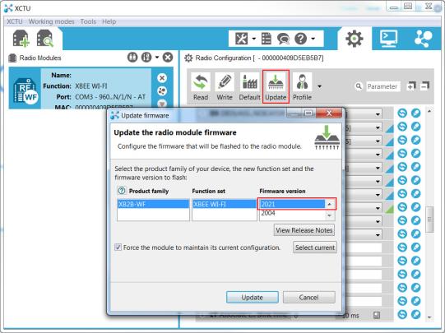Click configuration scrollbar up arrow
Viewport: 445px width, 333px height.
[429, 111]
